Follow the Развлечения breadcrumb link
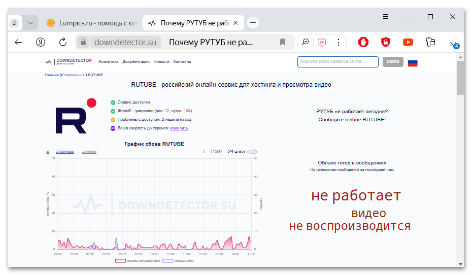Screen dimensions: 472x275 click(x=74, y=75)
